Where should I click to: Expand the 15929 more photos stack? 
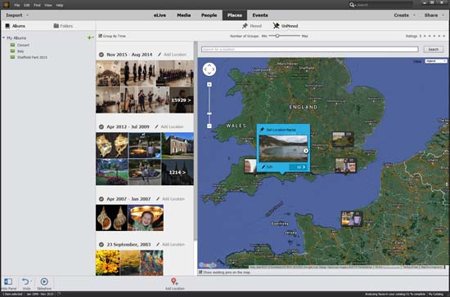coord(182,100)
